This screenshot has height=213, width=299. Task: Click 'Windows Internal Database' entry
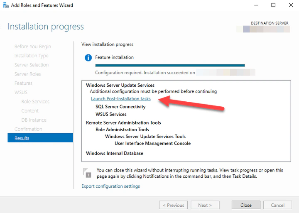pos(115,153)
